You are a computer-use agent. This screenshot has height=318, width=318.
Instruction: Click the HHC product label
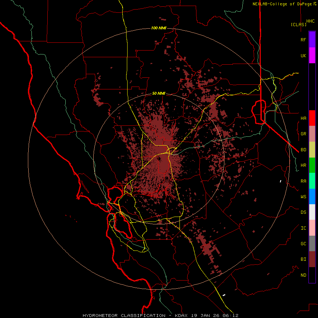pos(310,21)
